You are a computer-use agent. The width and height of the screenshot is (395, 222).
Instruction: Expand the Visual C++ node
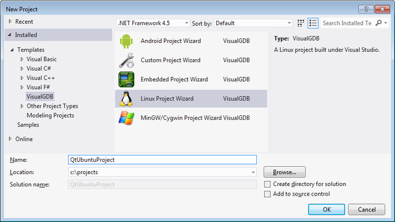pos(22,78)
